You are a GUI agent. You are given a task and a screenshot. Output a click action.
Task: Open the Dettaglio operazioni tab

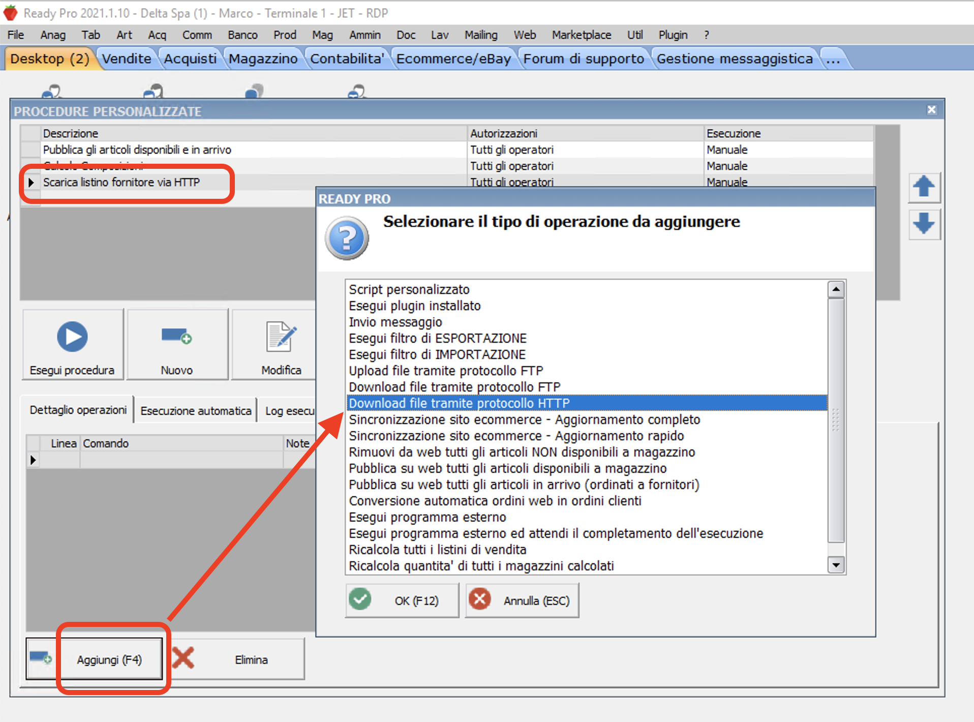click(78, 410)
